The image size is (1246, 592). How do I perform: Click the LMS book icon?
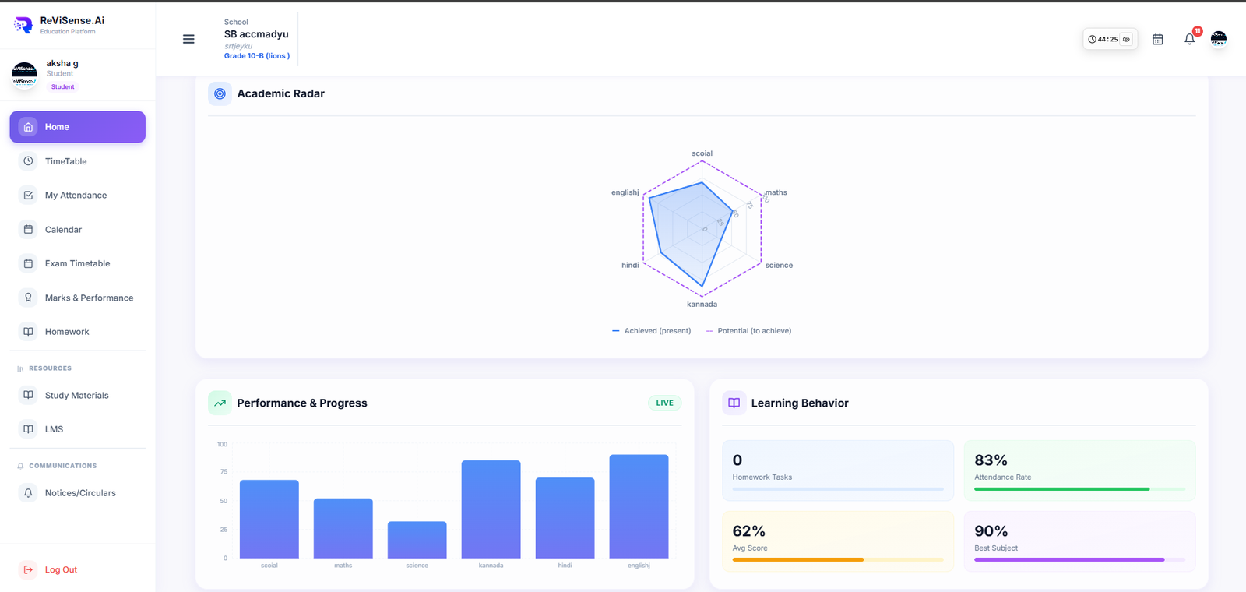point(28,429)
